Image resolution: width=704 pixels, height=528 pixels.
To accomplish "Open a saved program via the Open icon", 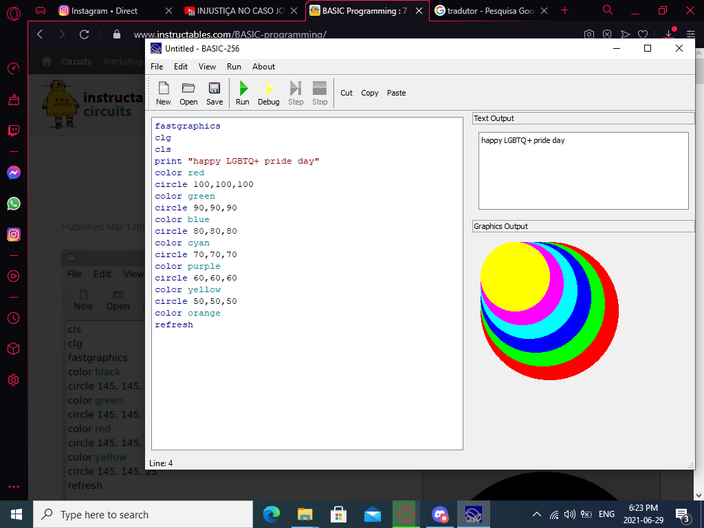I will 188,92.
